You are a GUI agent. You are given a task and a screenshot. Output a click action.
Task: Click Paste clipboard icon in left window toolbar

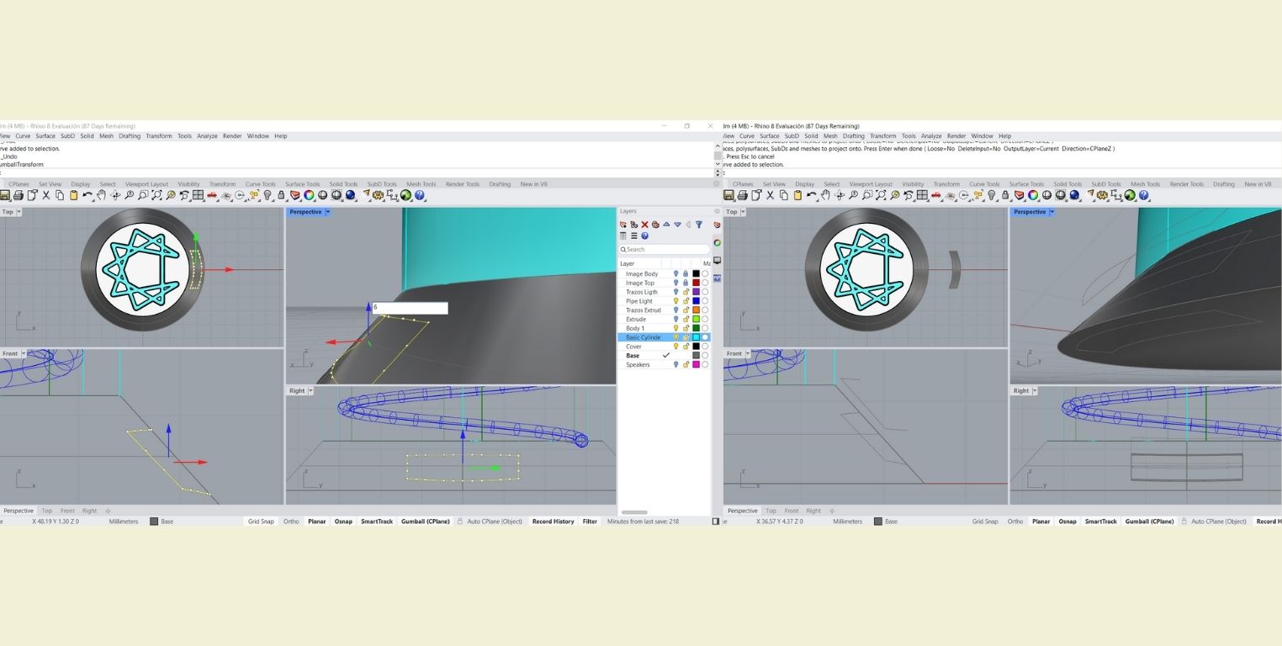pyautogui.click(x=74, y=195)
